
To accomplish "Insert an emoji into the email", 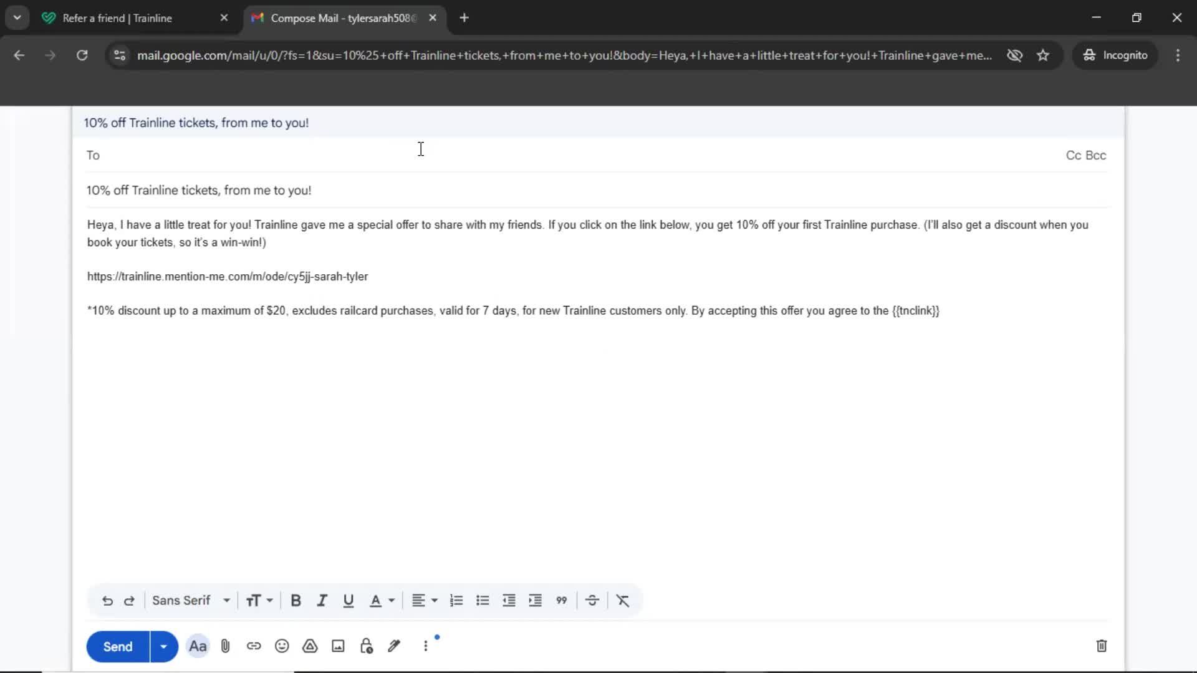I will [x=282, y=646].
